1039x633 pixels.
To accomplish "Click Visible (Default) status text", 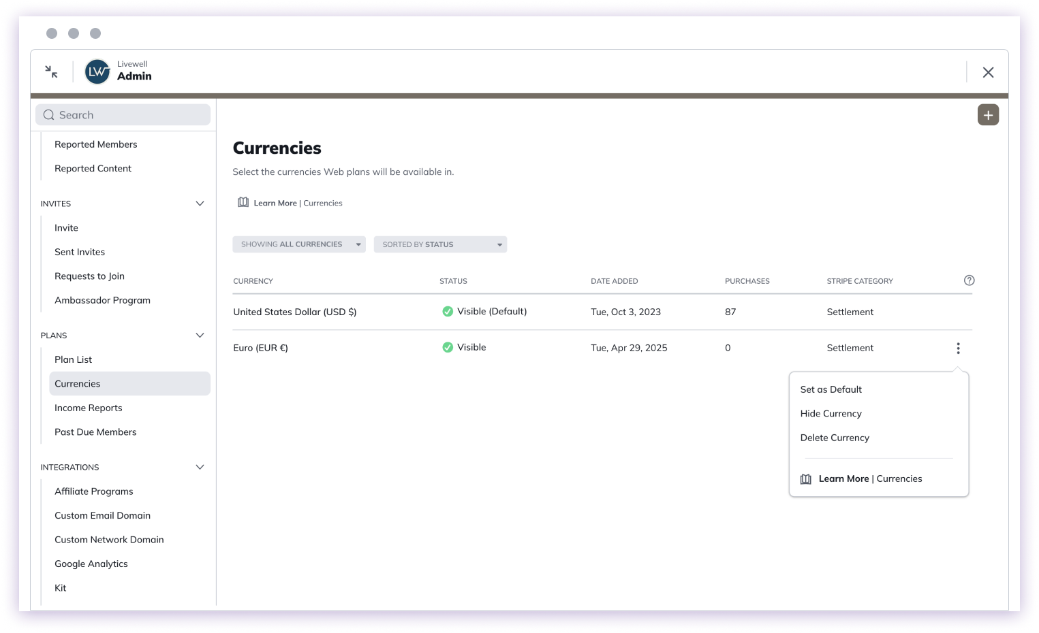I will 492,311.
